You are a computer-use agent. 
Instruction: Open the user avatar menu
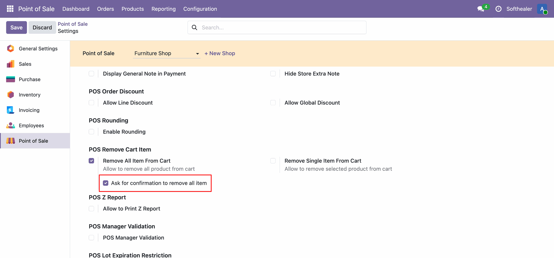(x=542, y=9)
